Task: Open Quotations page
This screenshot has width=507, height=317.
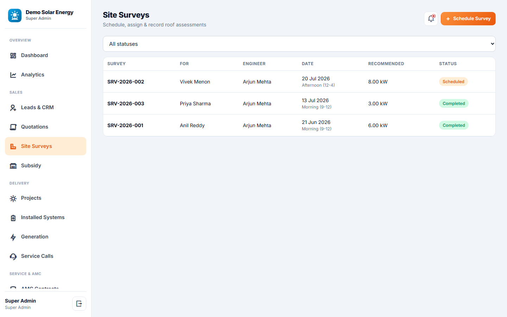Action: tap(45, 127)
